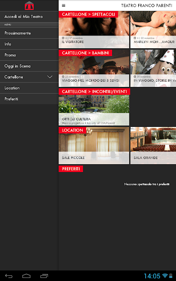
Task: Tap the 14:05 clock display
Action: 152,276
